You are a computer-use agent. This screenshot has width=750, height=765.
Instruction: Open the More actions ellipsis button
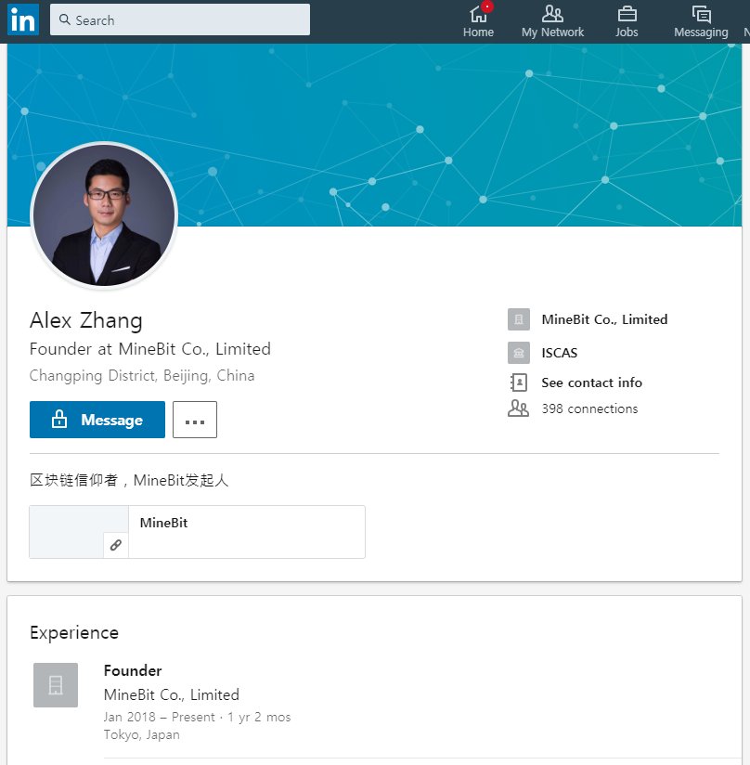195,420
